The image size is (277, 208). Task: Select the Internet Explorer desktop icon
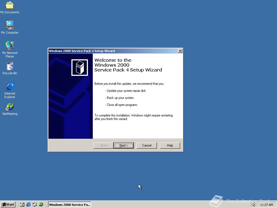tap(10, 90)
